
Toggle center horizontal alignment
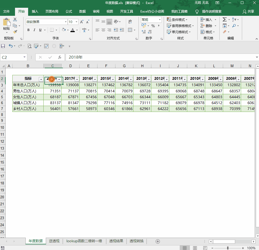[x=103, y=30]
